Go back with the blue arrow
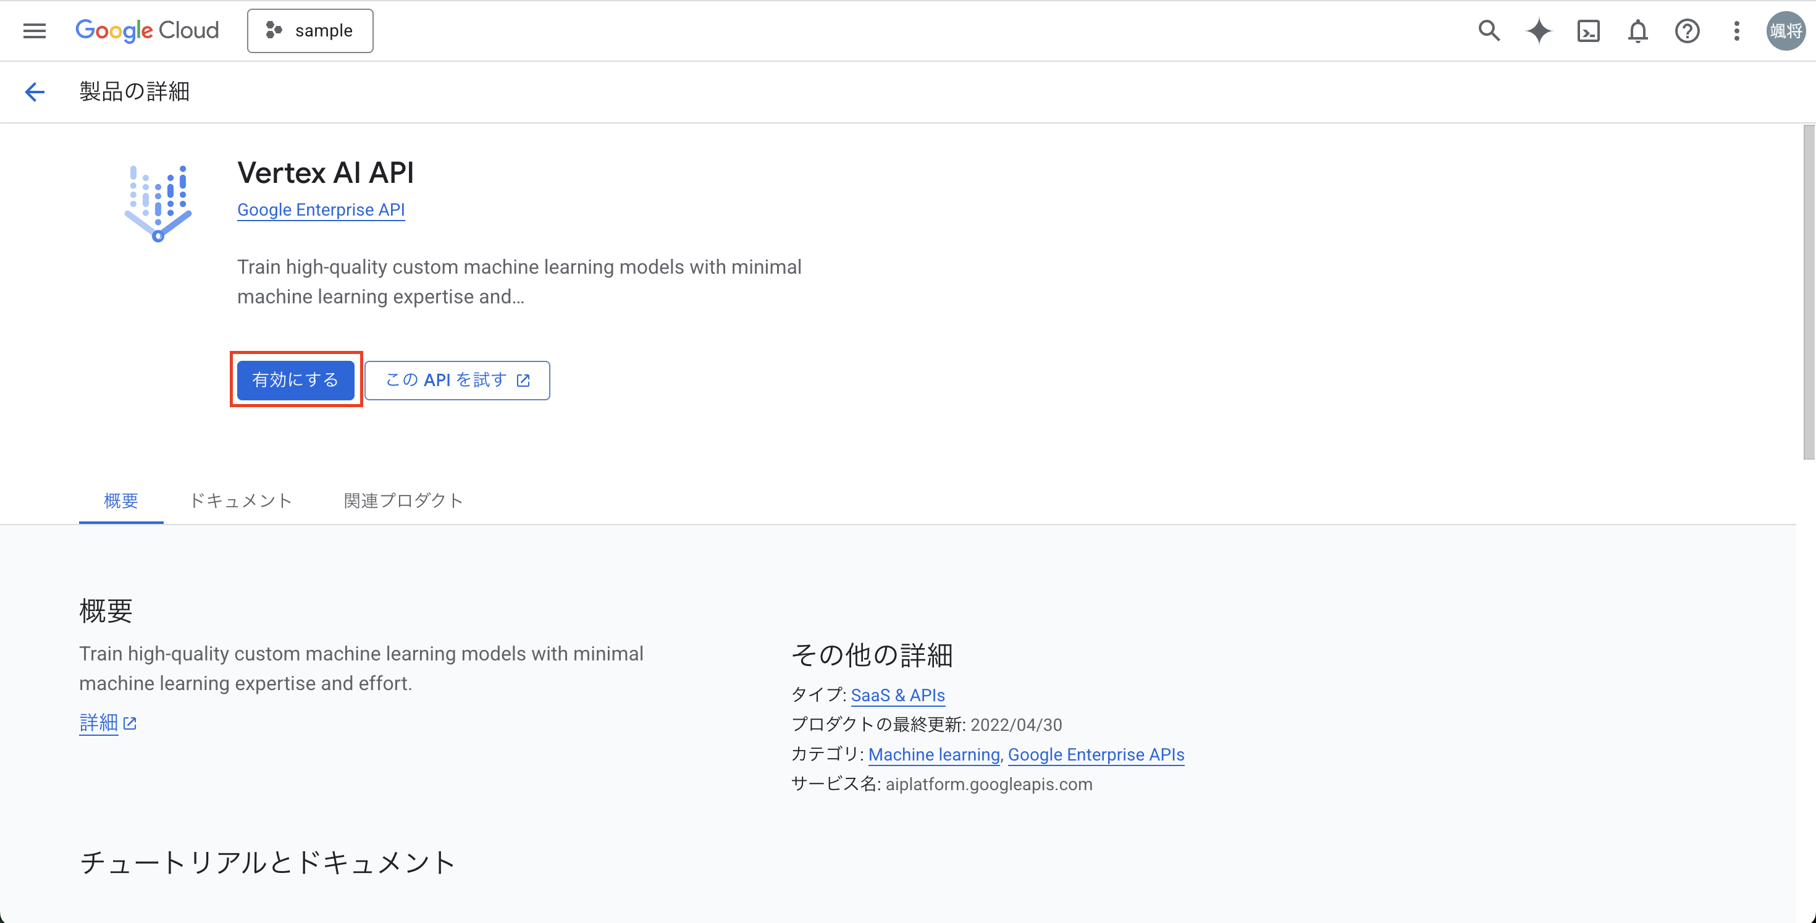The height and width of the screenshot is (923, 1816). [35, 91]
